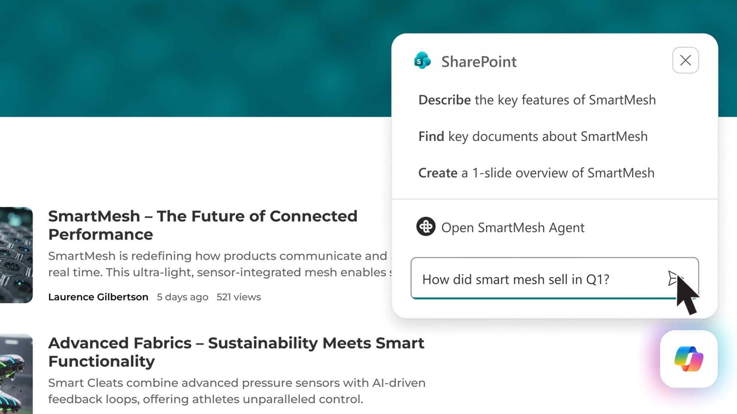Open the SmartMesh article thumbnail image
This screenshot has width=737, height=414.
[16, 255]
